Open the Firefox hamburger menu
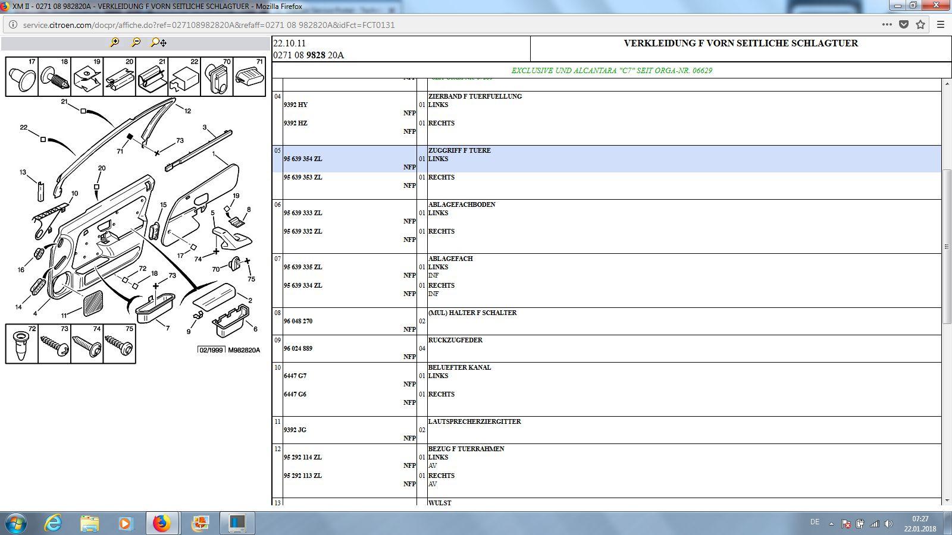Screen dimensions: 952x535 (x=941, y=24)
